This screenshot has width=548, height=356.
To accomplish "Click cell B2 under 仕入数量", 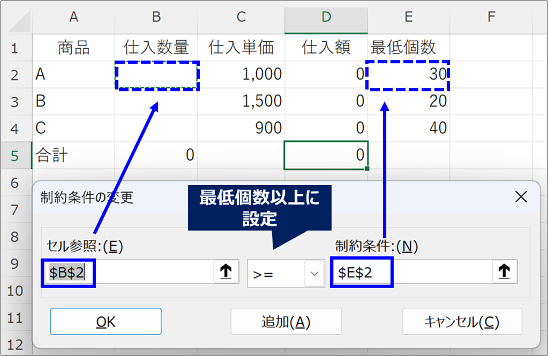I will point(156,75).
